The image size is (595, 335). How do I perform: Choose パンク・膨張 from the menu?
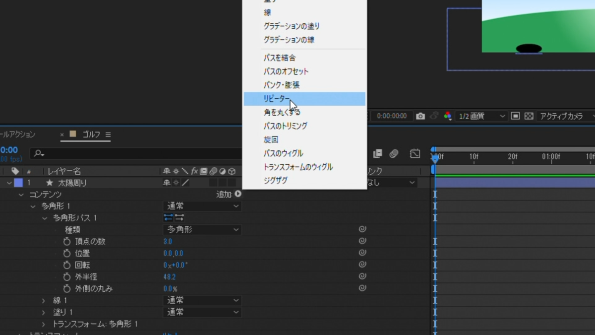tap(304, 85)
